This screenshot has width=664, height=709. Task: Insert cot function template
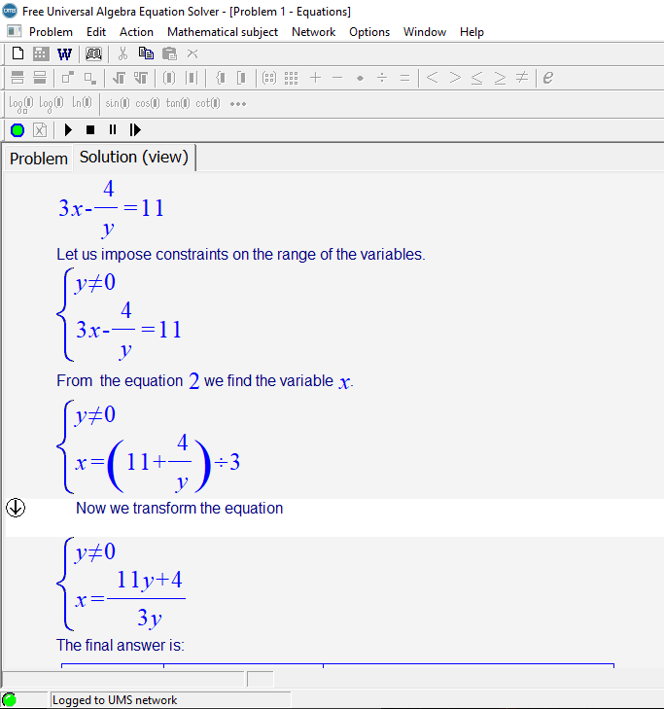[x=208, y=103]
